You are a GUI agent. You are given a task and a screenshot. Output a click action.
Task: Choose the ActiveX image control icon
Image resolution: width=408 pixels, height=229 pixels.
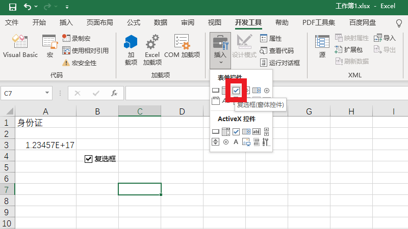tap(246, 142)
